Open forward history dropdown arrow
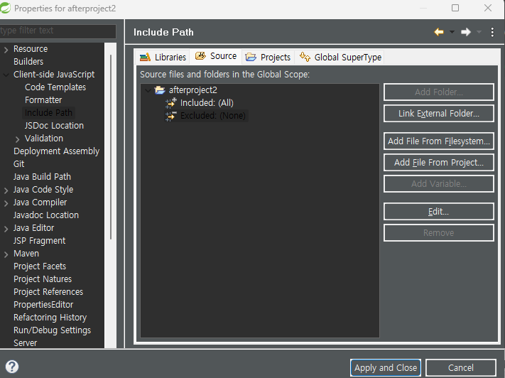 479,32
